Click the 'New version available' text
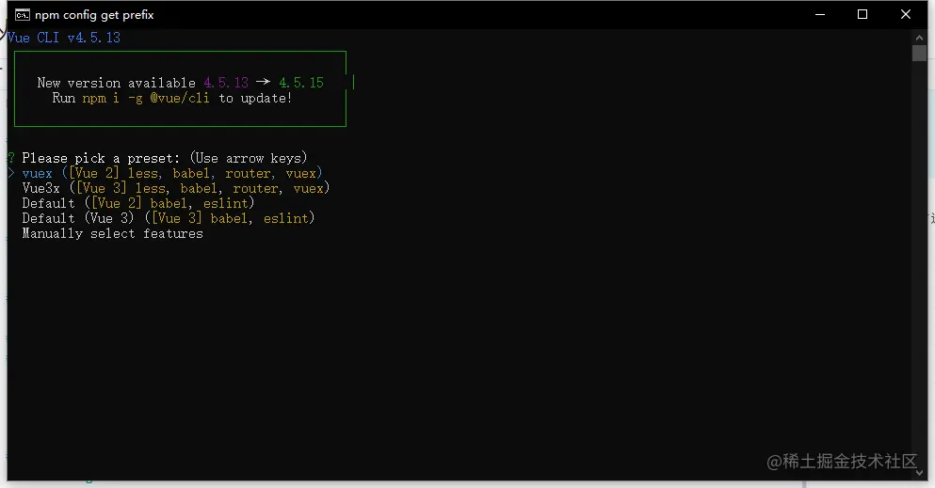Screen dimensions: 935x488 pyautogui.click(x=116, y=83)
